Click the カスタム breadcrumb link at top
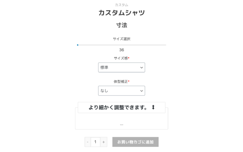Image resolution: width=243 pixels, height=152 pixels. 122,5
